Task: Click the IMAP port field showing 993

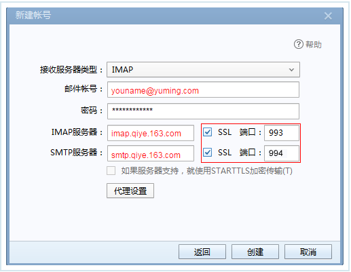Action: pyautogui.click(x=282, y=133)
